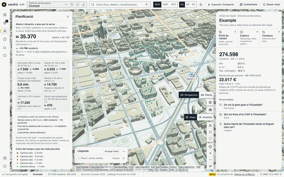Select the Mapa basemap
284x177 pixels.
click(x=191, y=117)
